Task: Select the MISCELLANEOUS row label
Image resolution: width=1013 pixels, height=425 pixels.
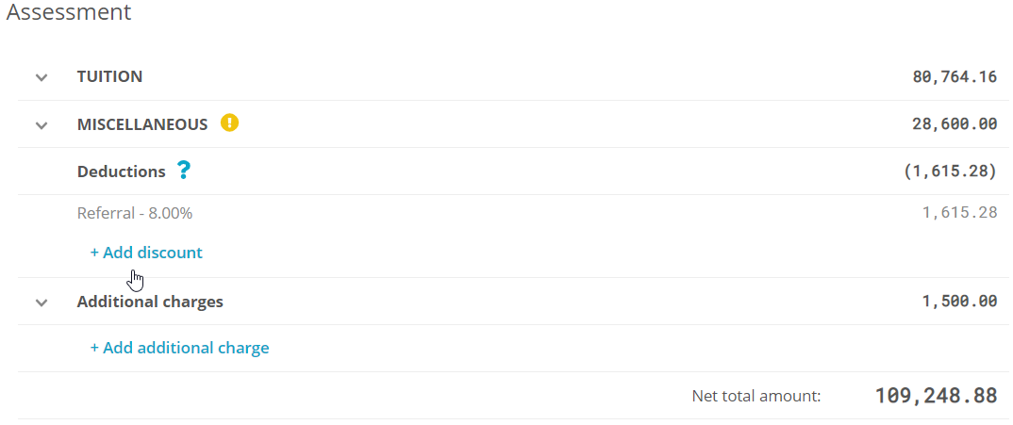Action: 141,124
